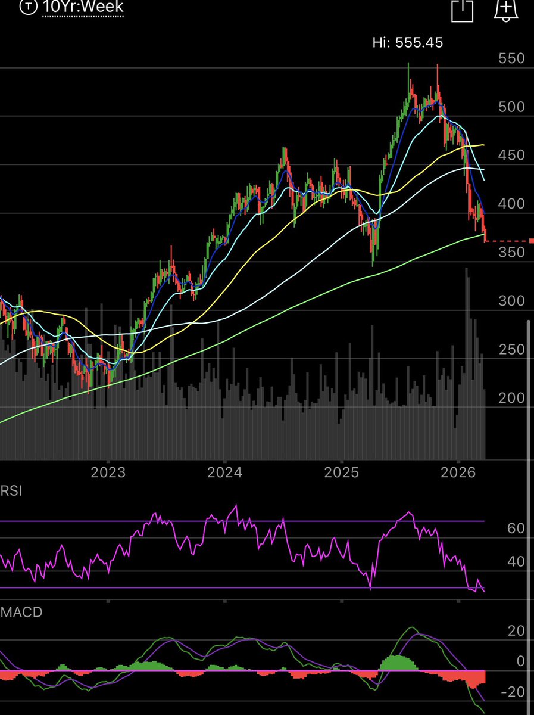Select the 450 price axis label
The image size is (534, 715).
click(x=512, y=155)
